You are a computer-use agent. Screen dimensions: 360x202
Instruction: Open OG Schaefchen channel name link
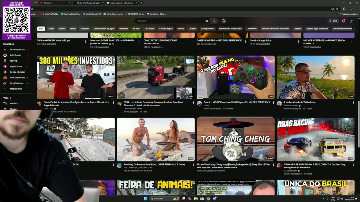tap(290, 171)
